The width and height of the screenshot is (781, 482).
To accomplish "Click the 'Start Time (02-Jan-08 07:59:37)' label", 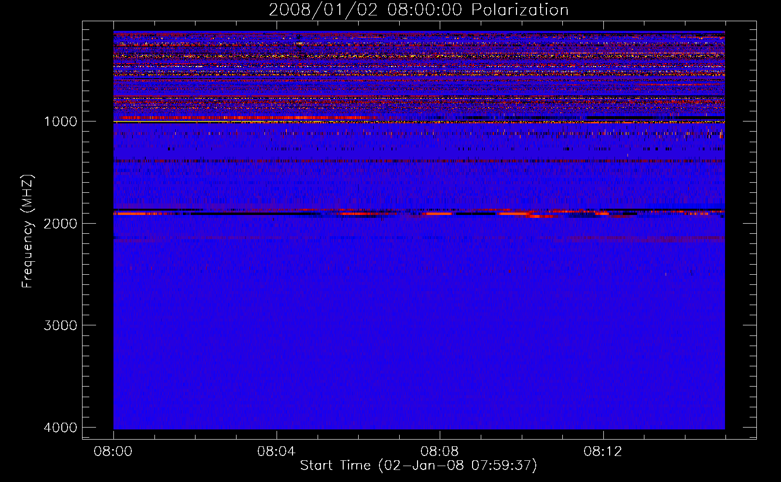I will point(418,466).
